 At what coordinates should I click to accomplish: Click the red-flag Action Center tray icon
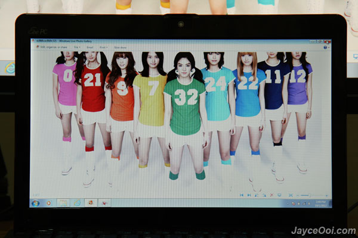(x=294, y=203)
